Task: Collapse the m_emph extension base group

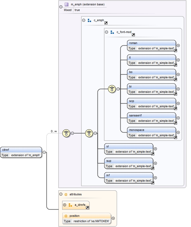Action: (x=61, y=7)
